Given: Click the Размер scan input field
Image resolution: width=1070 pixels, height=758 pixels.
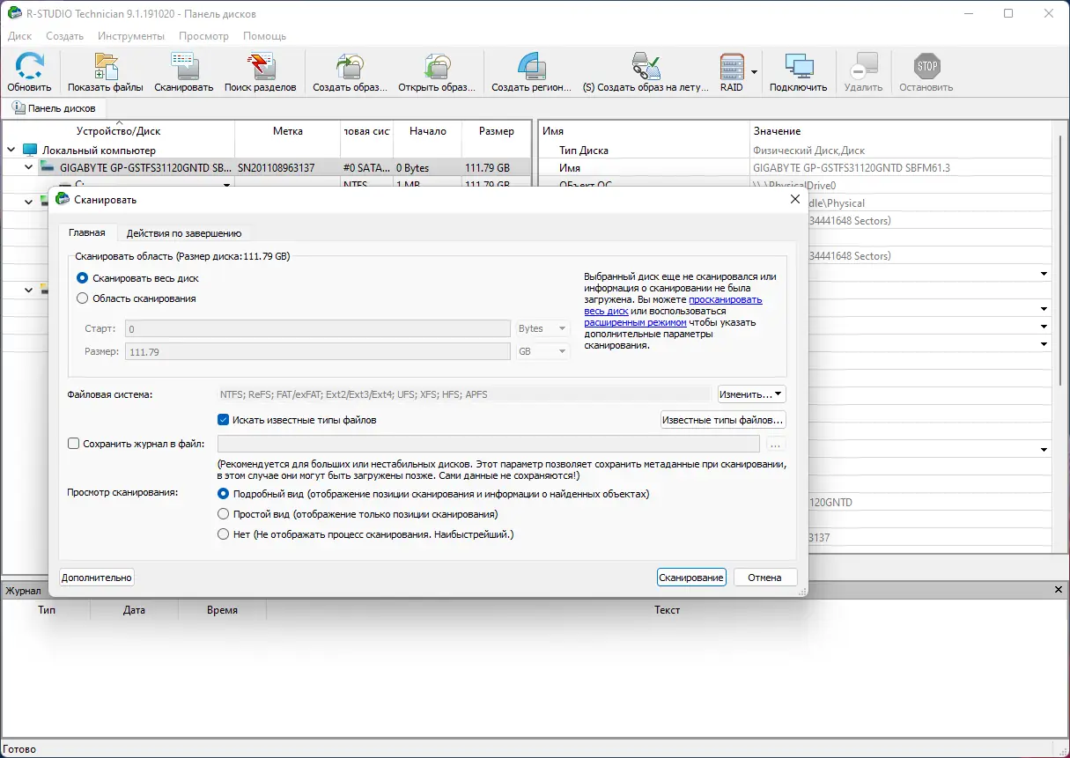Looking at the screenshot, I should pos(315,351).
